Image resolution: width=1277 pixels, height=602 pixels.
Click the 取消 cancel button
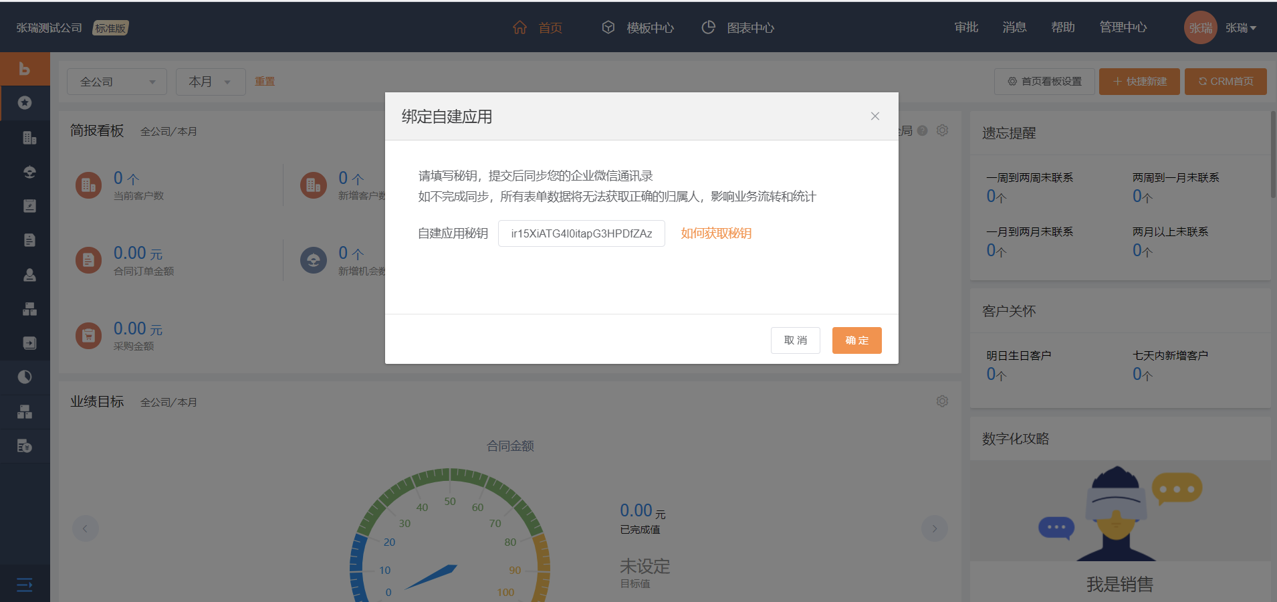(795, 340)
